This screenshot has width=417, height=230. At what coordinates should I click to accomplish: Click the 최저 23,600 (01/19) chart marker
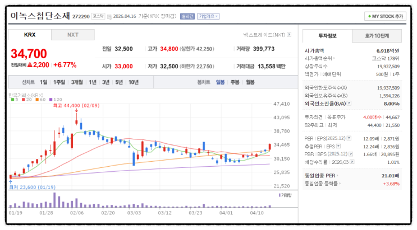[32, 187]
